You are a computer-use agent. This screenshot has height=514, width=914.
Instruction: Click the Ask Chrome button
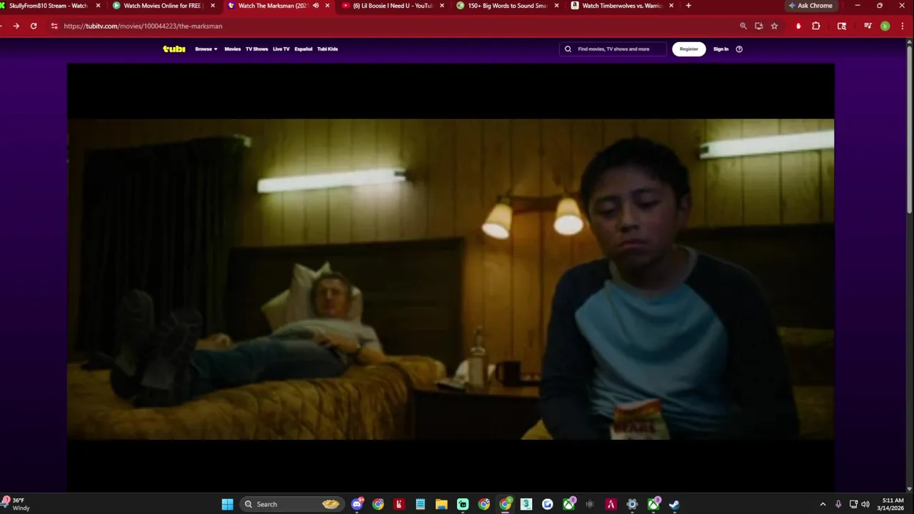[810, 6]
